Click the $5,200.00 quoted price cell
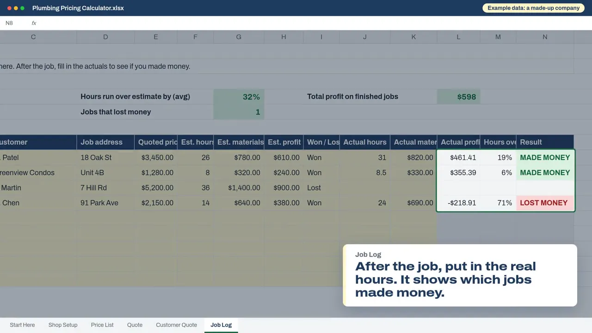592x333 pixels. point(156,188)
